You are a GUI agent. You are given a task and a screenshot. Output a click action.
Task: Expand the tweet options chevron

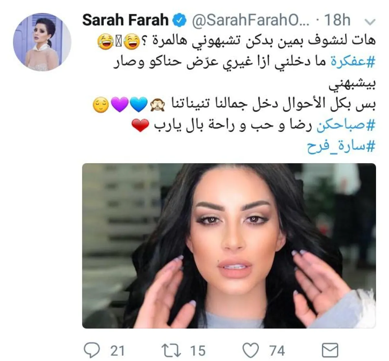(370, 22)
